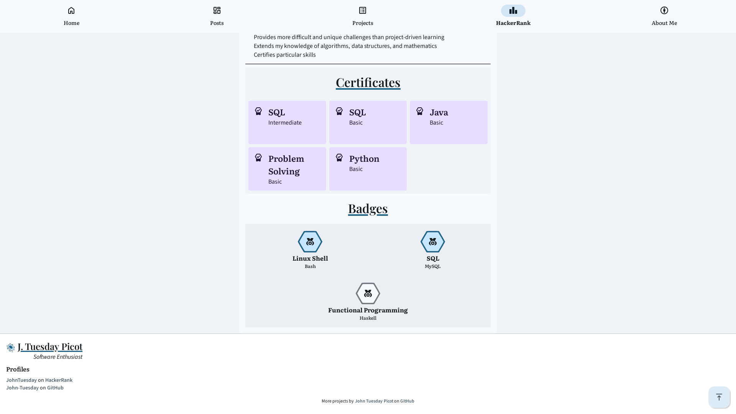
Task: Click the About Me navigation icon
Action: pyautogui.click(x=664, y=10)
